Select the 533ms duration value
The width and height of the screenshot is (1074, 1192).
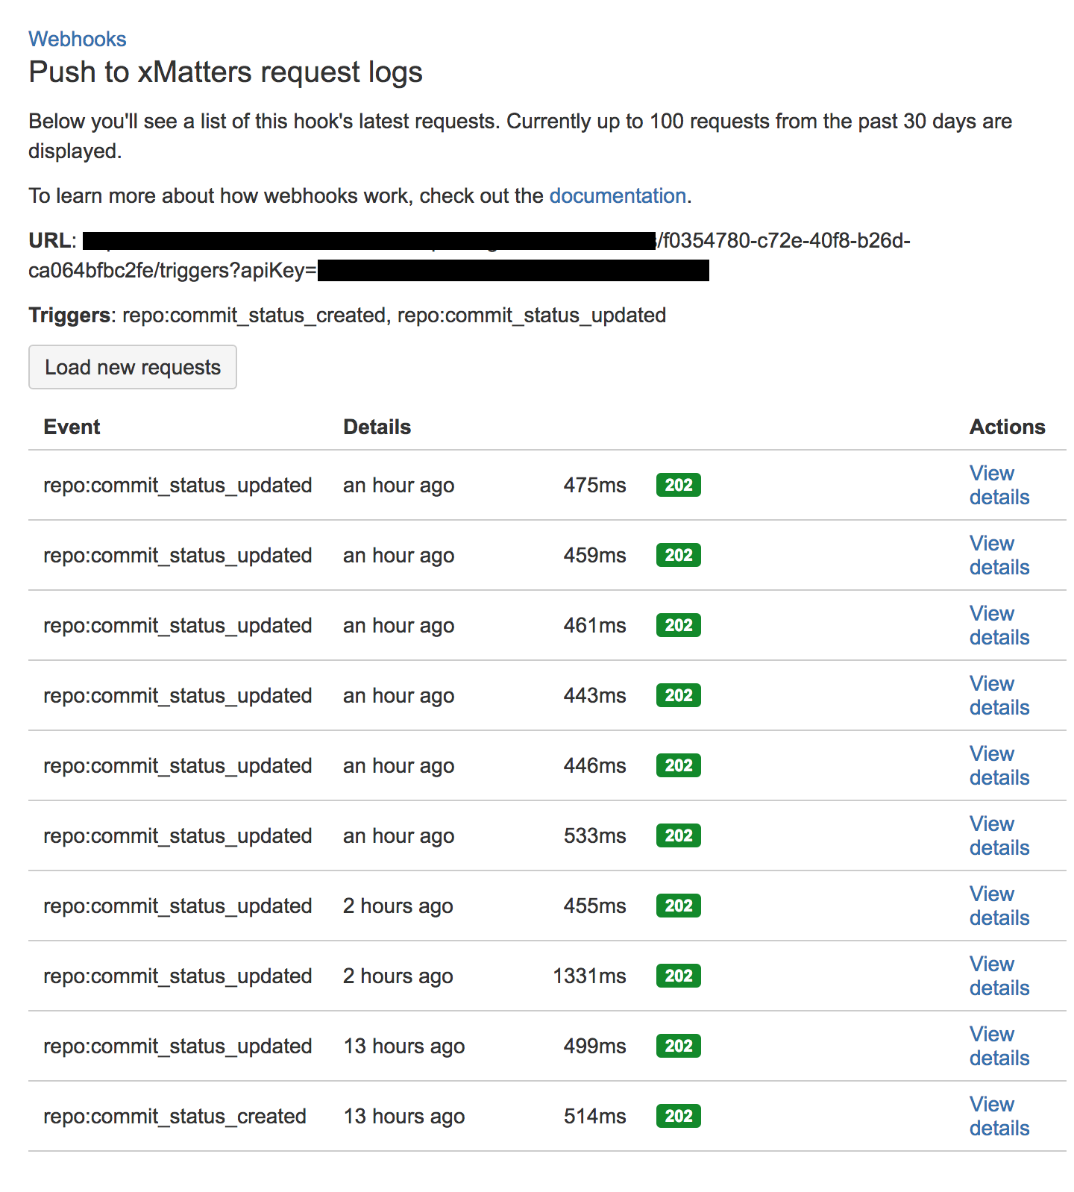click(594, 835)
